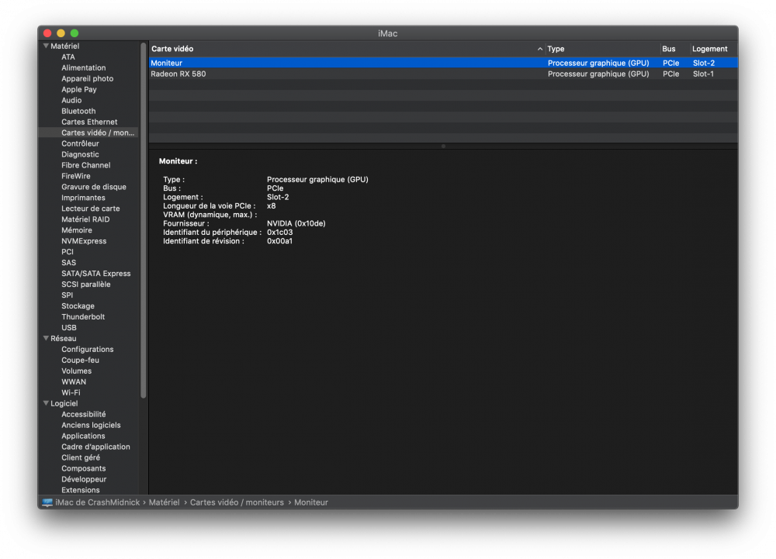
Task: Select Fibre Channel in sidebar
Action: click(x=85, y=166)
